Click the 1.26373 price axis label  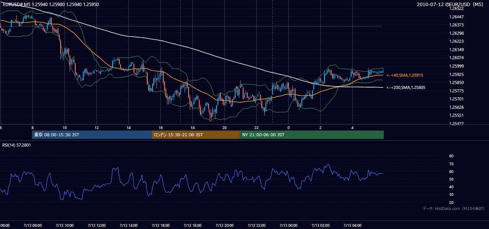point(457,25)
